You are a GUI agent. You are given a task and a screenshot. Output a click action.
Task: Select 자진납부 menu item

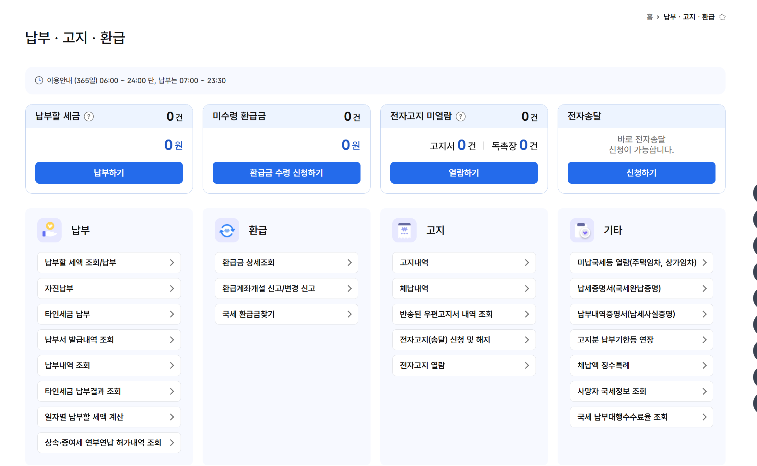pos(109,288)
